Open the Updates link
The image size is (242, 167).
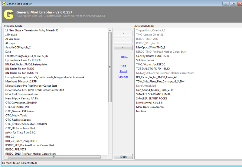[123, 77]
